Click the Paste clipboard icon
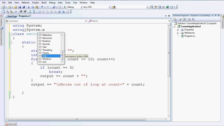Screen dimensions: 224x126 [x=37, y=7]
